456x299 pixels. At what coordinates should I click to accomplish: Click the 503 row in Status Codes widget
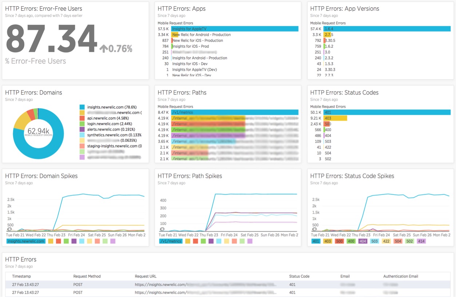[380, 141]
